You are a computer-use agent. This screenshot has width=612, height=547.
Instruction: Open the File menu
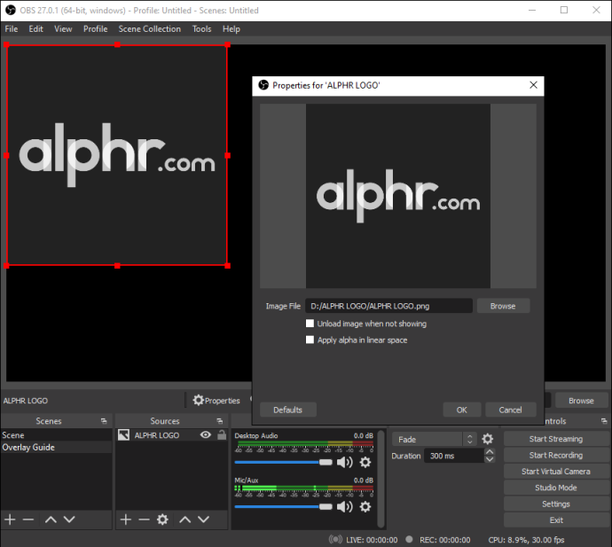click(x=12, y=29)
